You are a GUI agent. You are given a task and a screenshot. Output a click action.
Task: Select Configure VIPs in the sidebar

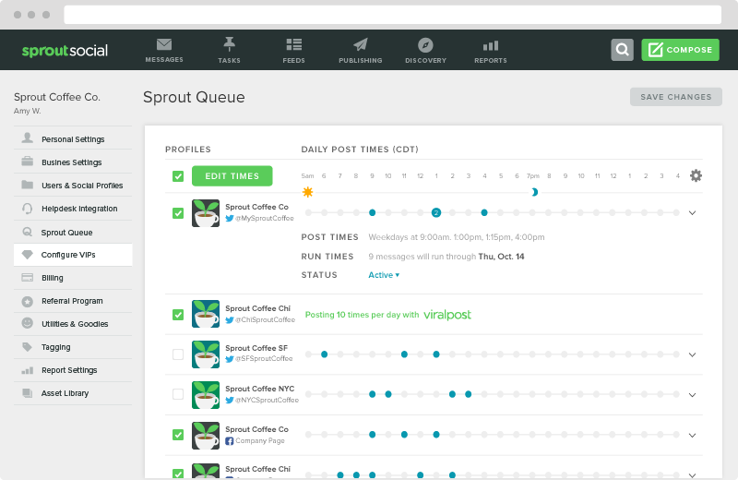(73, 255)
